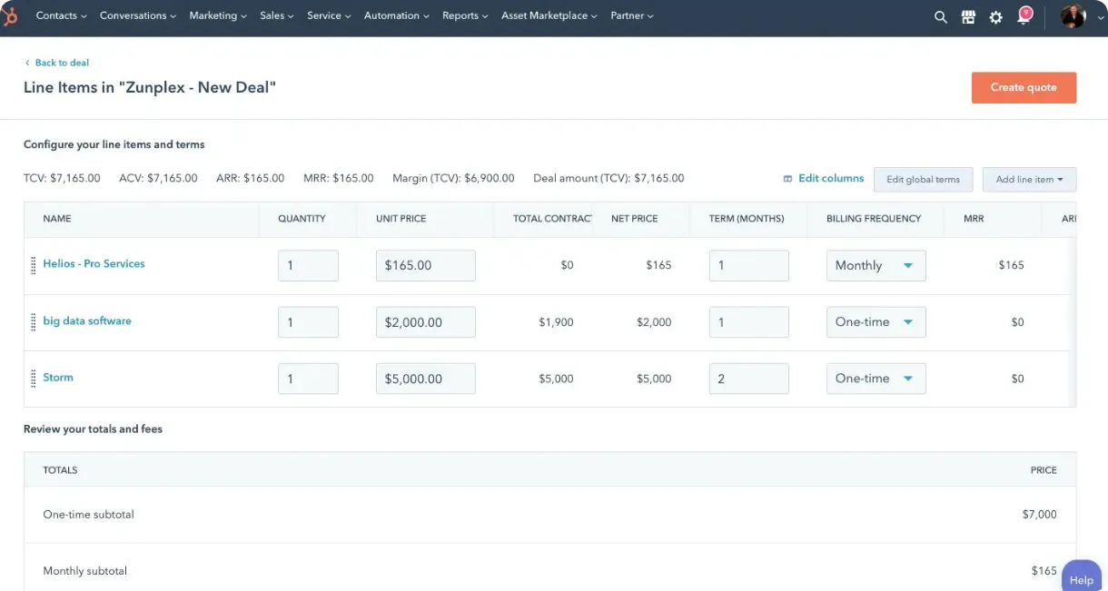Open global search with the magnifier icon
This screenshot has height=591, width=1108.
(941, 16)
